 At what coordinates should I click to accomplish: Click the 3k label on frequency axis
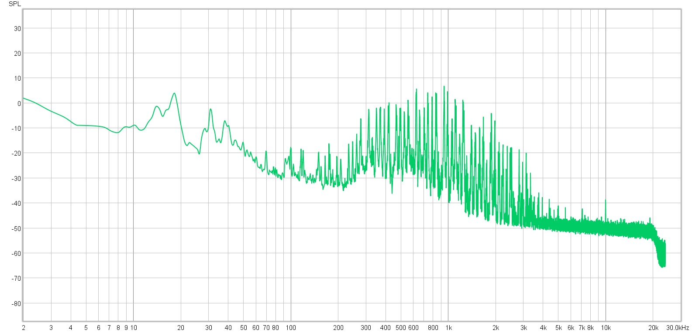[523, 328]
